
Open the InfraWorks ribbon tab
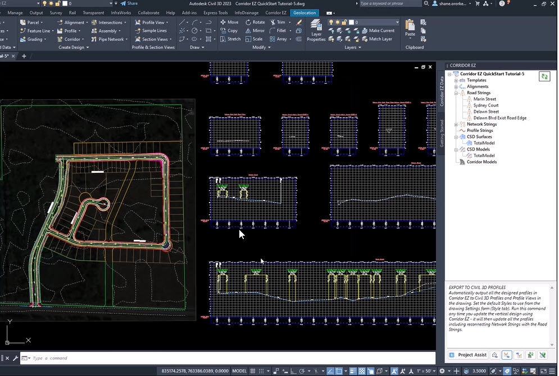tap(121, 13)
